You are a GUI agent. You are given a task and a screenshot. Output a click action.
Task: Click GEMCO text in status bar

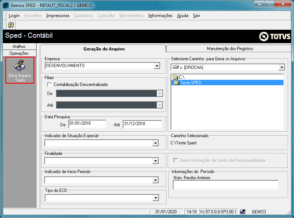(x=259, y=212)
